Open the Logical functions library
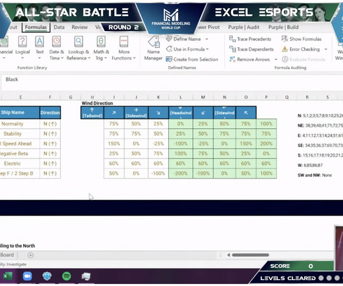 coord(23,47)
